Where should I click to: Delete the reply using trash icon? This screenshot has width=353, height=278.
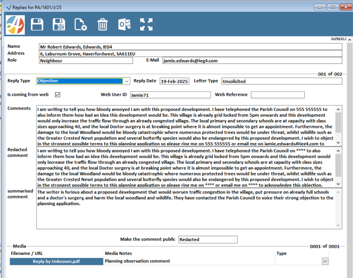102,24
